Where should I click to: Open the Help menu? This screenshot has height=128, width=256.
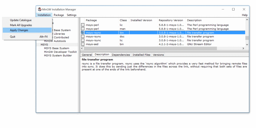(x=244, y=15)
